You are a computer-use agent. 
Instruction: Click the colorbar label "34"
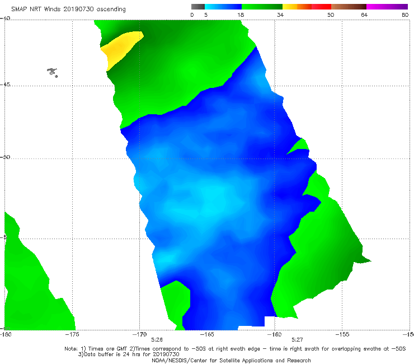tap(280, 15)
